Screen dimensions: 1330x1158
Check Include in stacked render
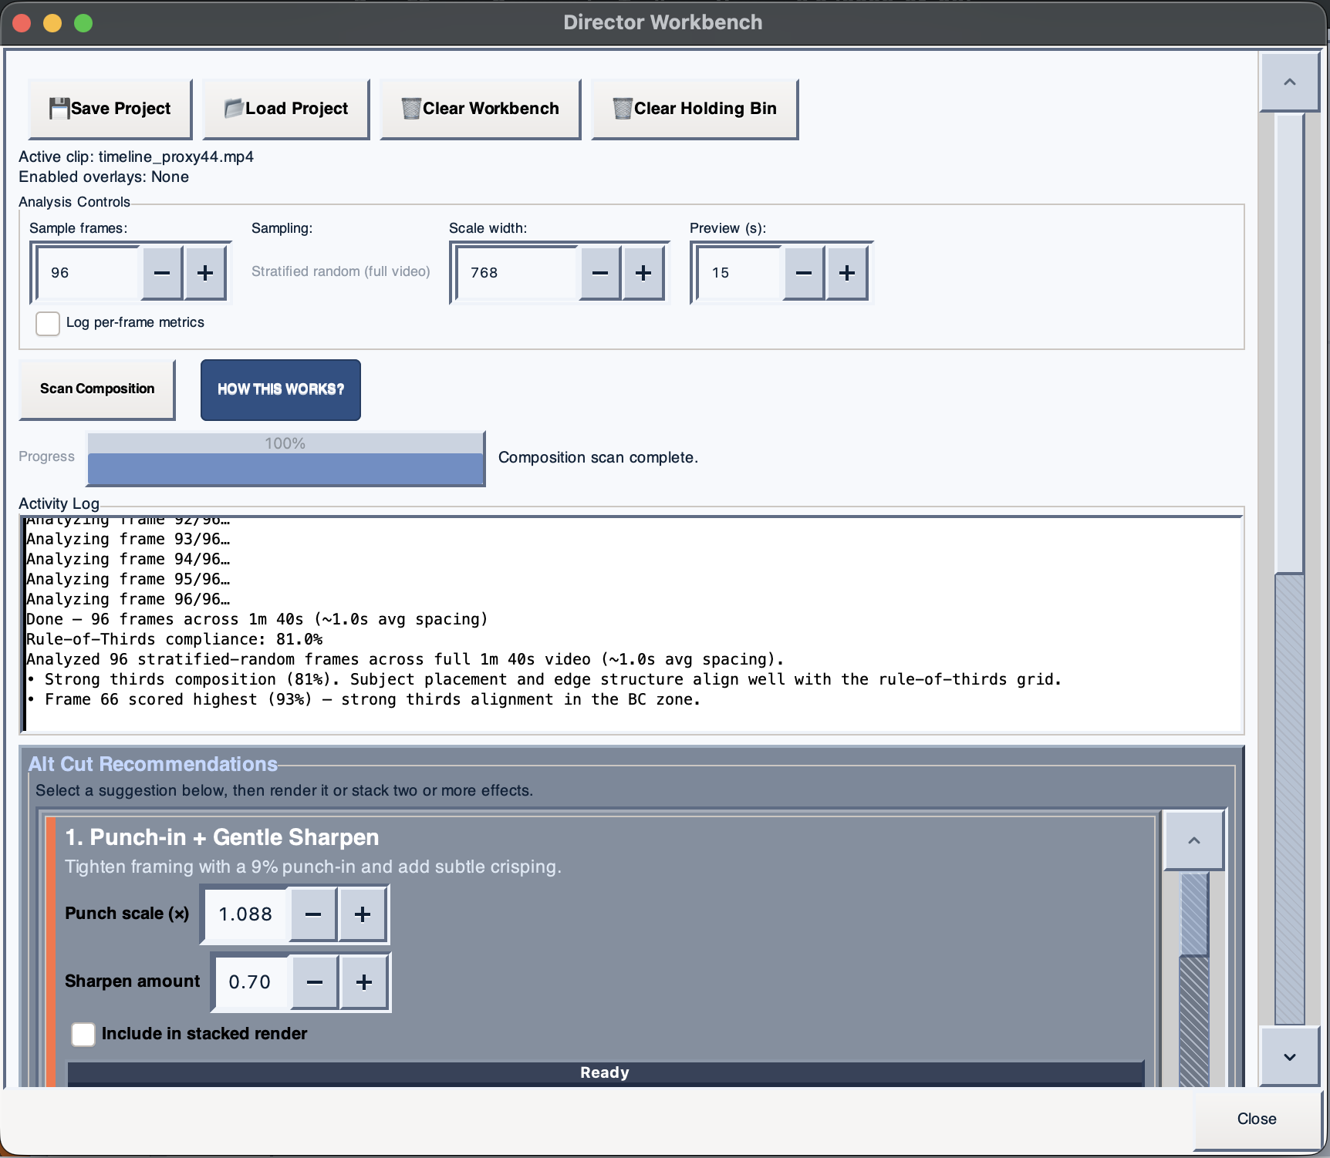point(83,1034)
